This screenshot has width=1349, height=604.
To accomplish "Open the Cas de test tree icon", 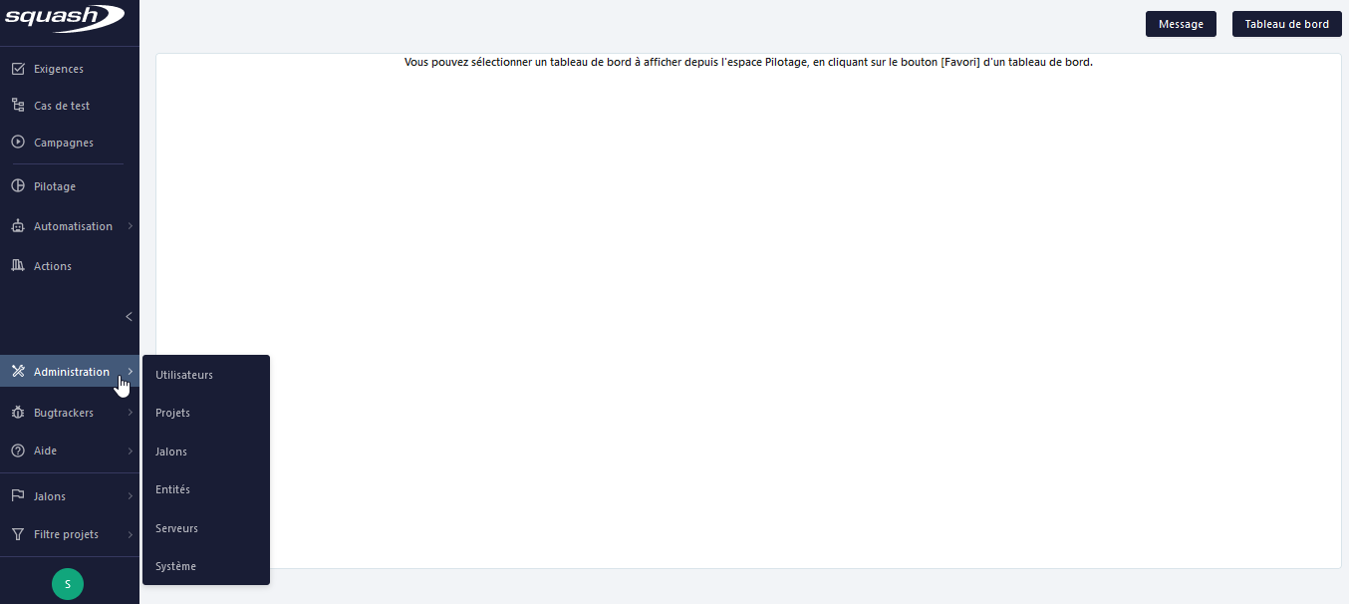I will [18, 106].
